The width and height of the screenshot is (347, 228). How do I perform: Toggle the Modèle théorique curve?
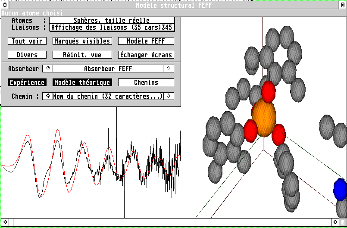point(82,82)
